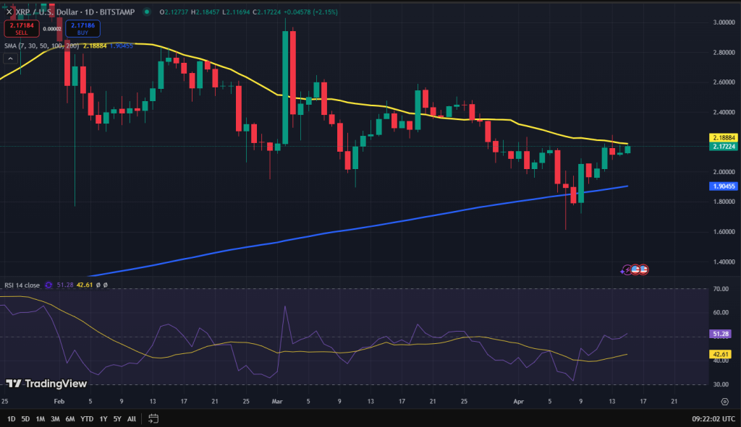The image size is (741, 427).
Task: Click the RSI value 51.28 in legend
Action: point(64,285)
